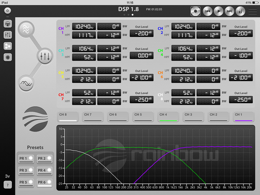Enable the CH 5 graph button
This screenshot has width=260, height=195.
143,117
